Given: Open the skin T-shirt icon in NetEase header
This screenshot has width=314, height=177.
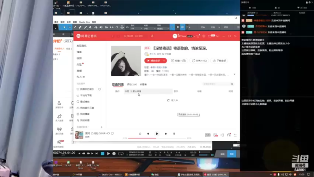Looking at the screenshot, I should (198, 36).
